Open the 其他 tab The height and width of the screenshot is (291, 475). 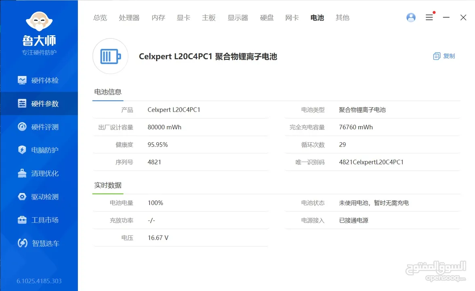click(x=343, y=18)
